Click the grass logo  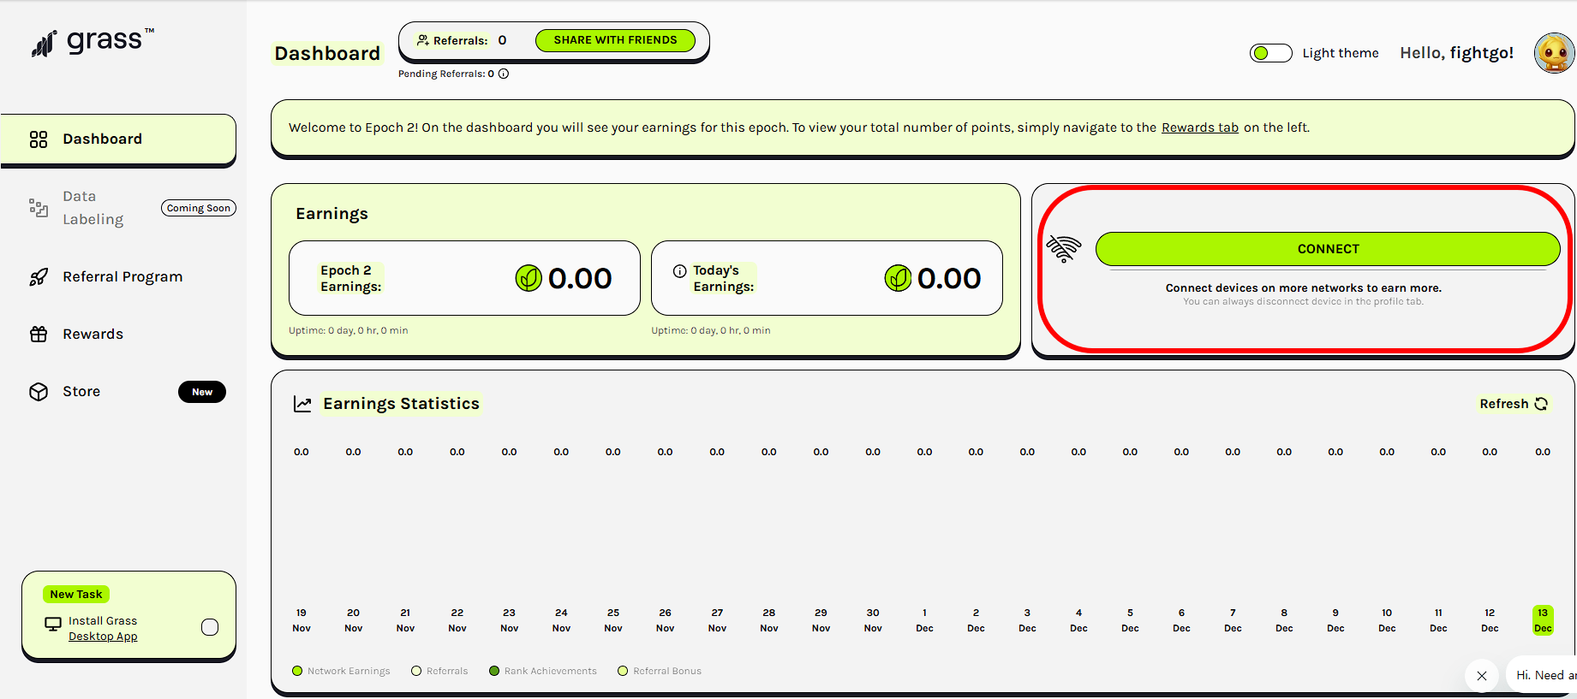click(x=93, y=42)
